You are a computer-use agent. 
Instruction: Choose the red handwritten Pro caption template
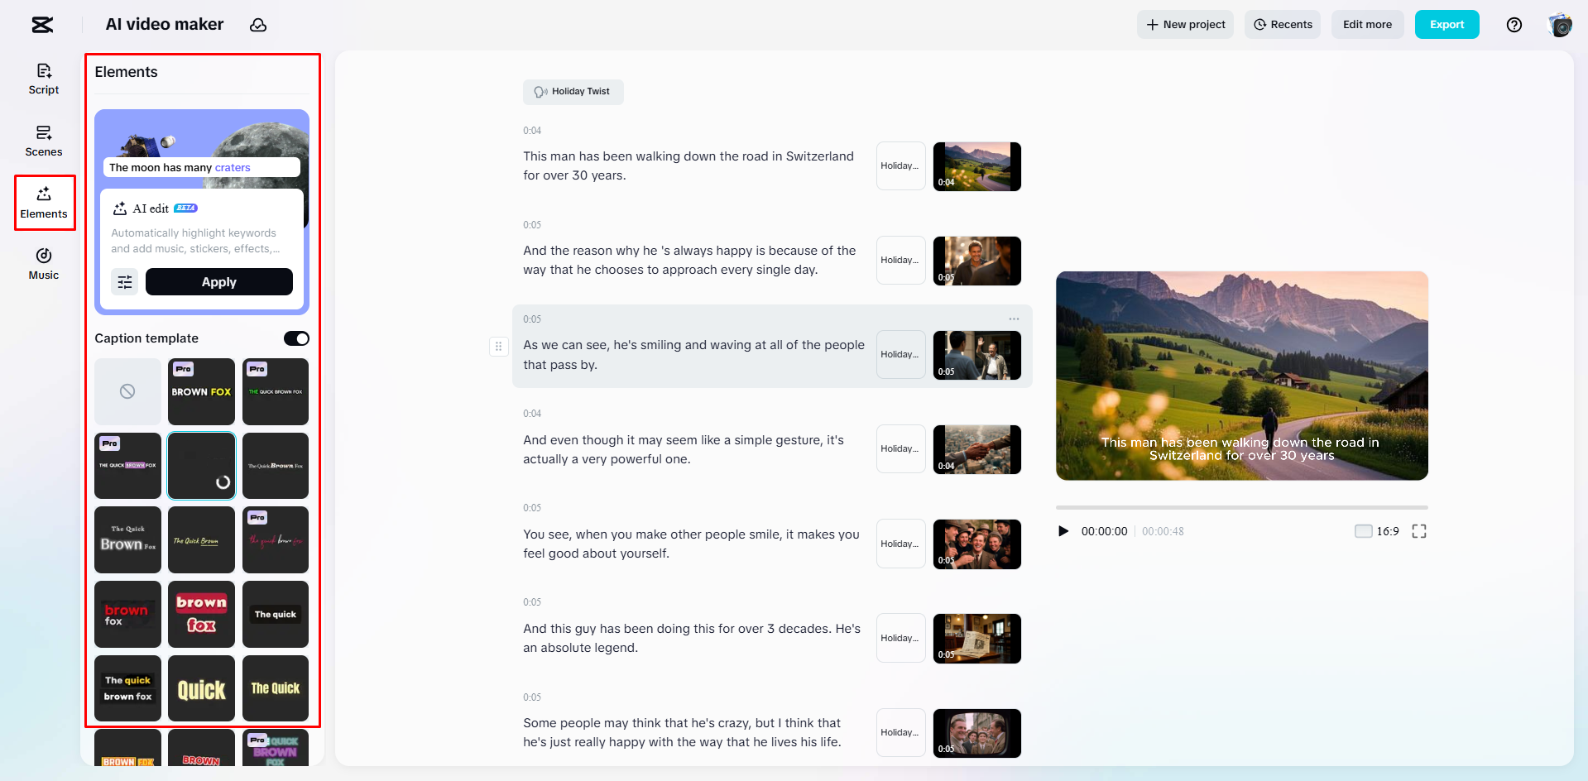[x=276, y=540]
